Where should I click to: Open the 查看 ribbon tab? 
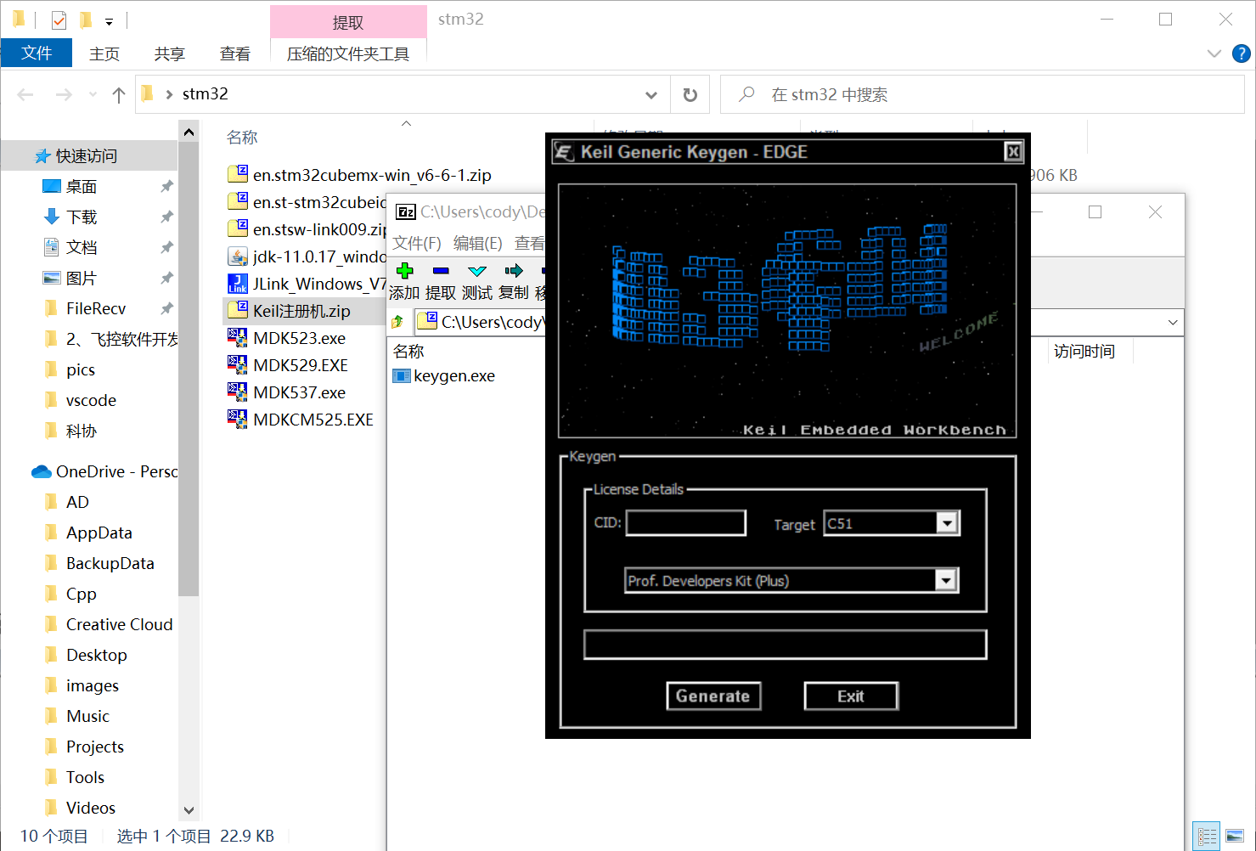(234, 54)
